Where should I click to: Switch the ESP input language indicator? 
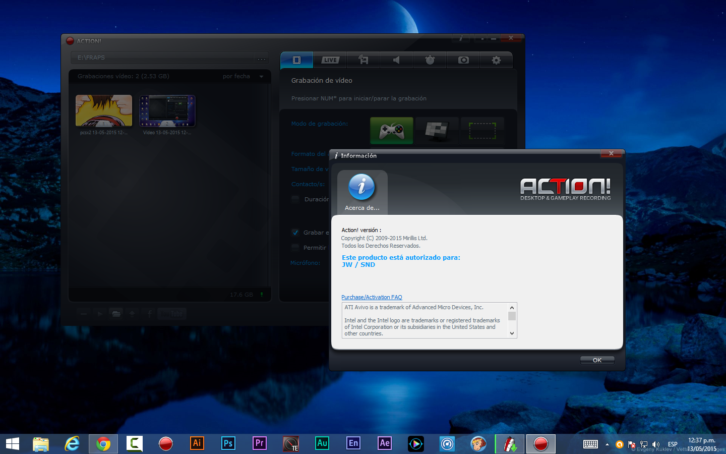(x=673, y=444)
